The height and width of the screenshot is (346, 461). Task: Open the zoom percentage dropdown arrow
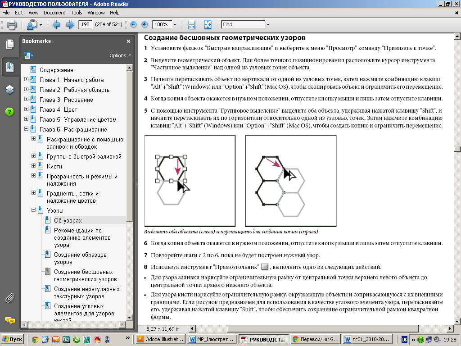[175, 24]
